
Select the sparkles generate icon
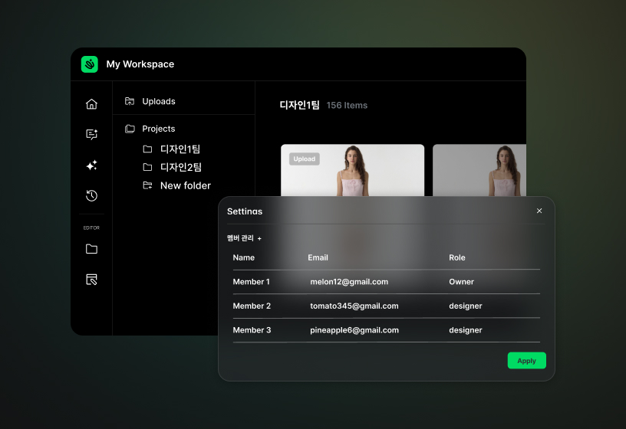91,165
